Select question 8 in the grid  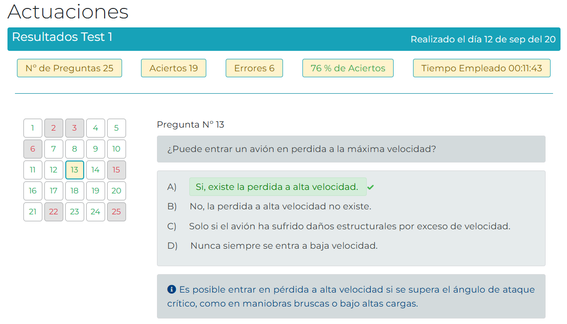pos(75,149)
